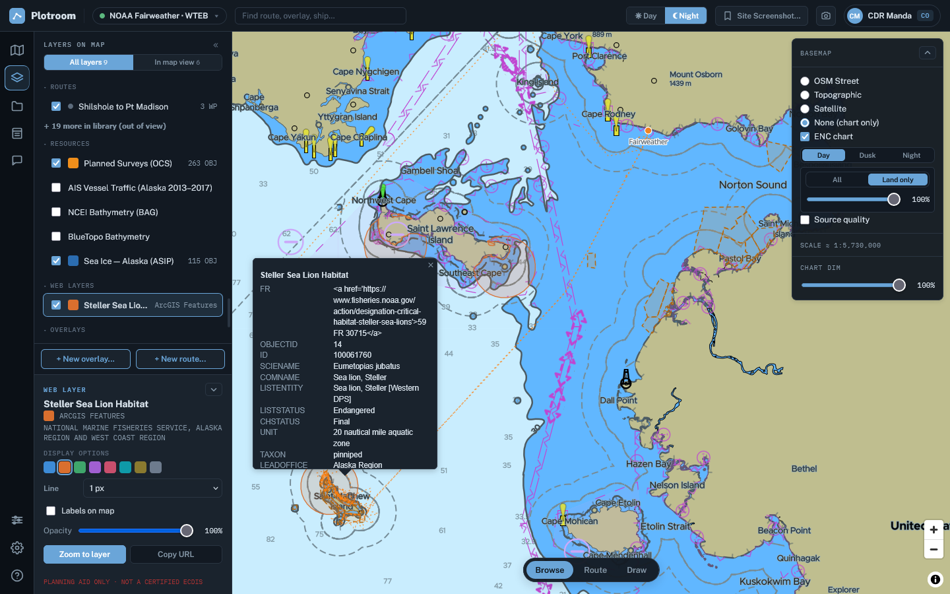Select the layers stack sidebar icon
Image resolution: width=950 pixels, height=594 pixels.
tap(17, 78)
